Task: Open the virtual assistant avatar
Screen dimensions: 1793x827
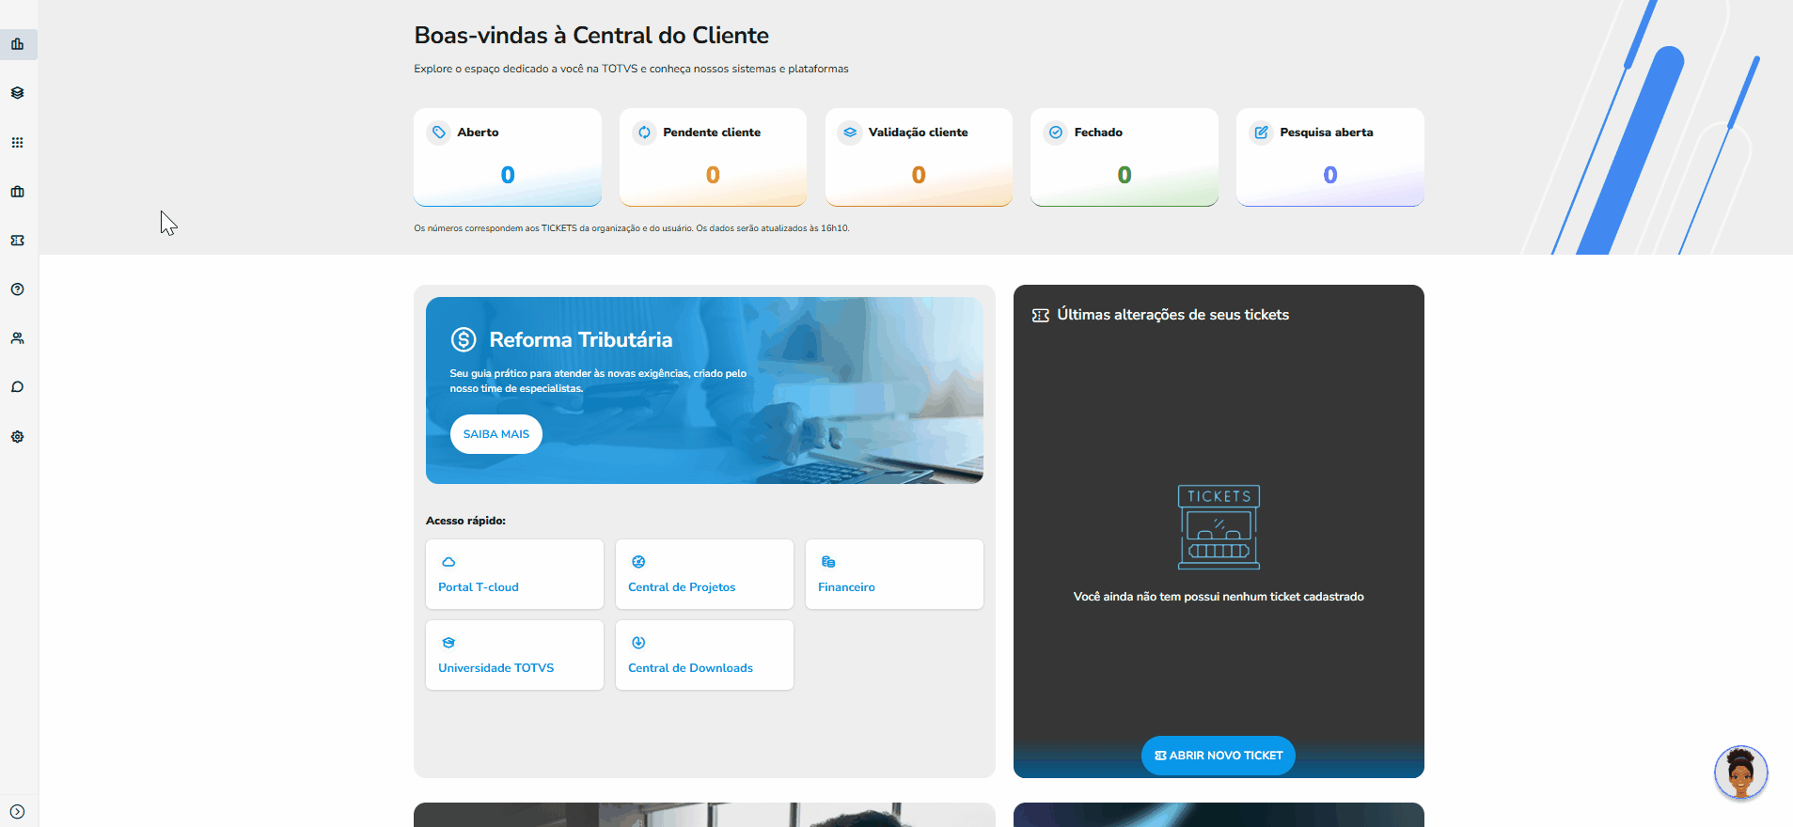Action: point(1741,772)
